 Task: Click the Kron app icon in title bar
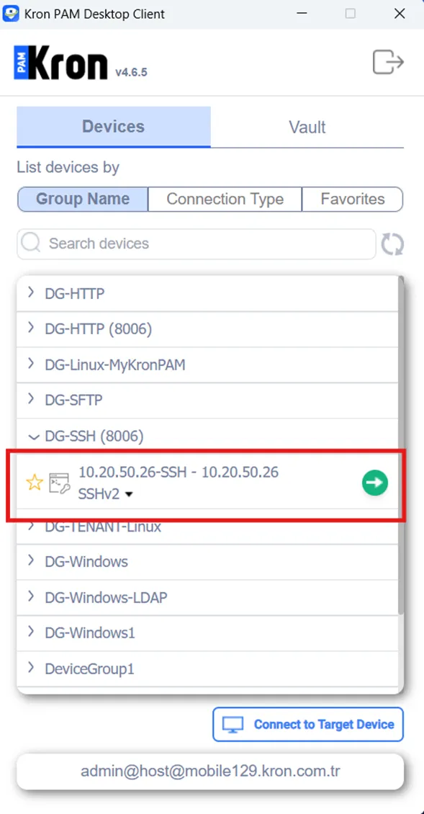click(12, 14)
